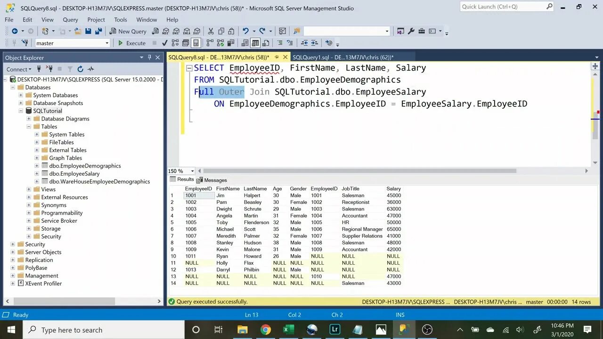This screenshot has height=339, width=603.
Task: Open Activity Monitor icon in Object Explorer
Action: [90, 69]
